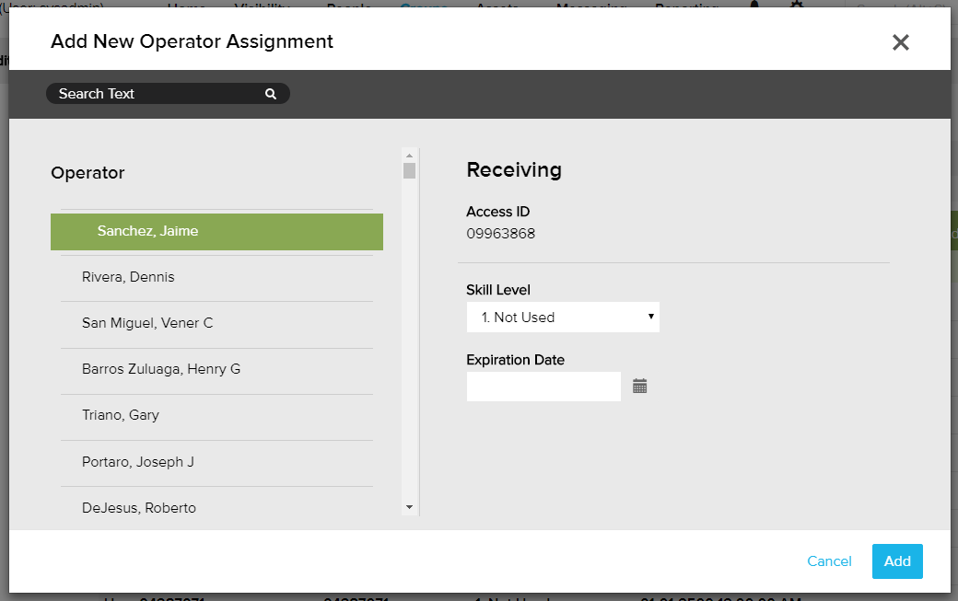
Task: Close the Add New Operator Assignment dialog
Action: click(x=900, y=42)
